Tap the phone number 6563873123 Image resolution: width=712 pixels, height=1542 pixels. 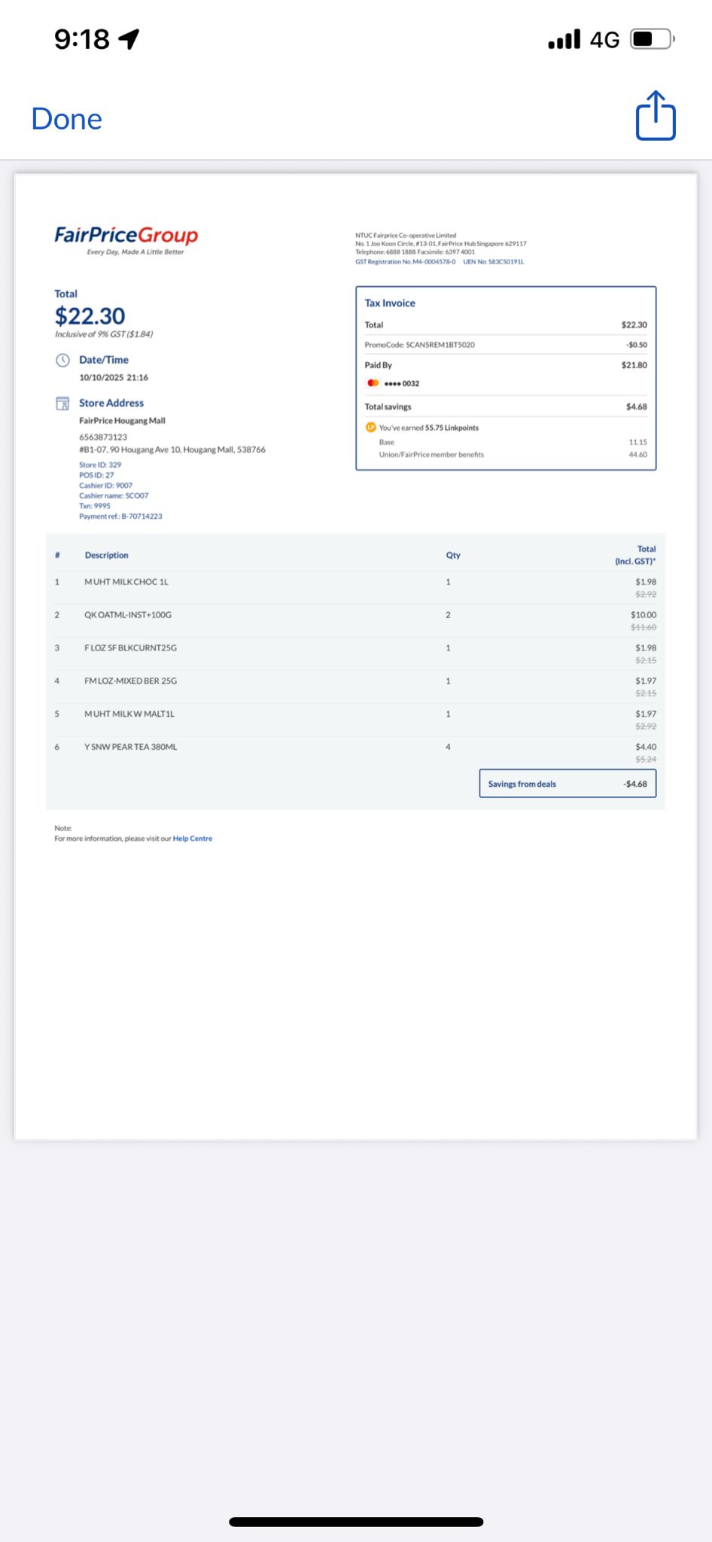[103, 437]
